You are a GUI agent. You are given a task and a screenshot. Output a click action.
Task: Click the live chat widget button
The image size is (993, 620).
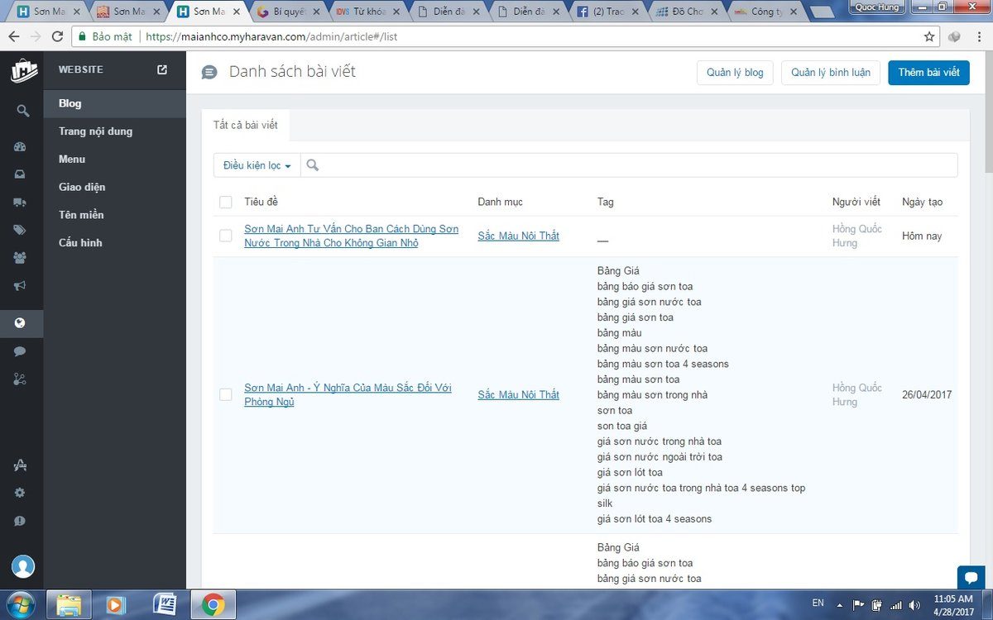point(971,579)
